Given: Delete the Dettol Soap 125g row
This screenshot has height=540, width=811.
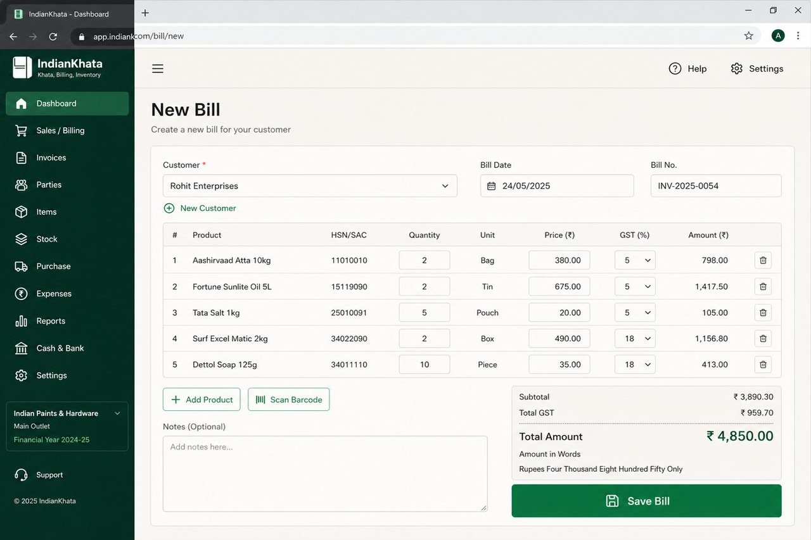Looking at the screenshot, I should click(763, 365).
